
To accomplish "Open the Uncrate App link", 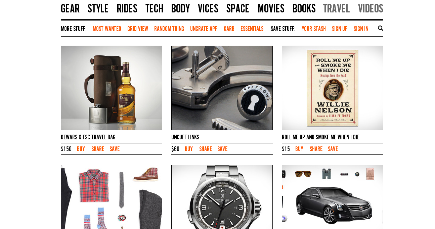I will coord(204,29).
